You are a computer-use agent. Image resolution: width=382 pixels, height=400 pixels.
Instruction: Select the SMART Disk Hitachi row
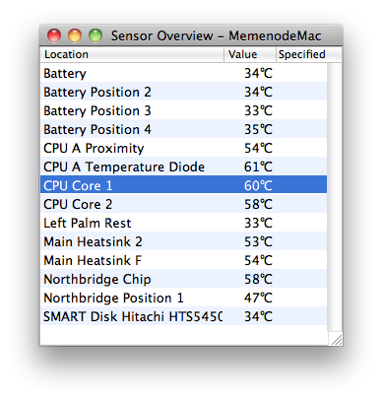[x=183, y=316]
